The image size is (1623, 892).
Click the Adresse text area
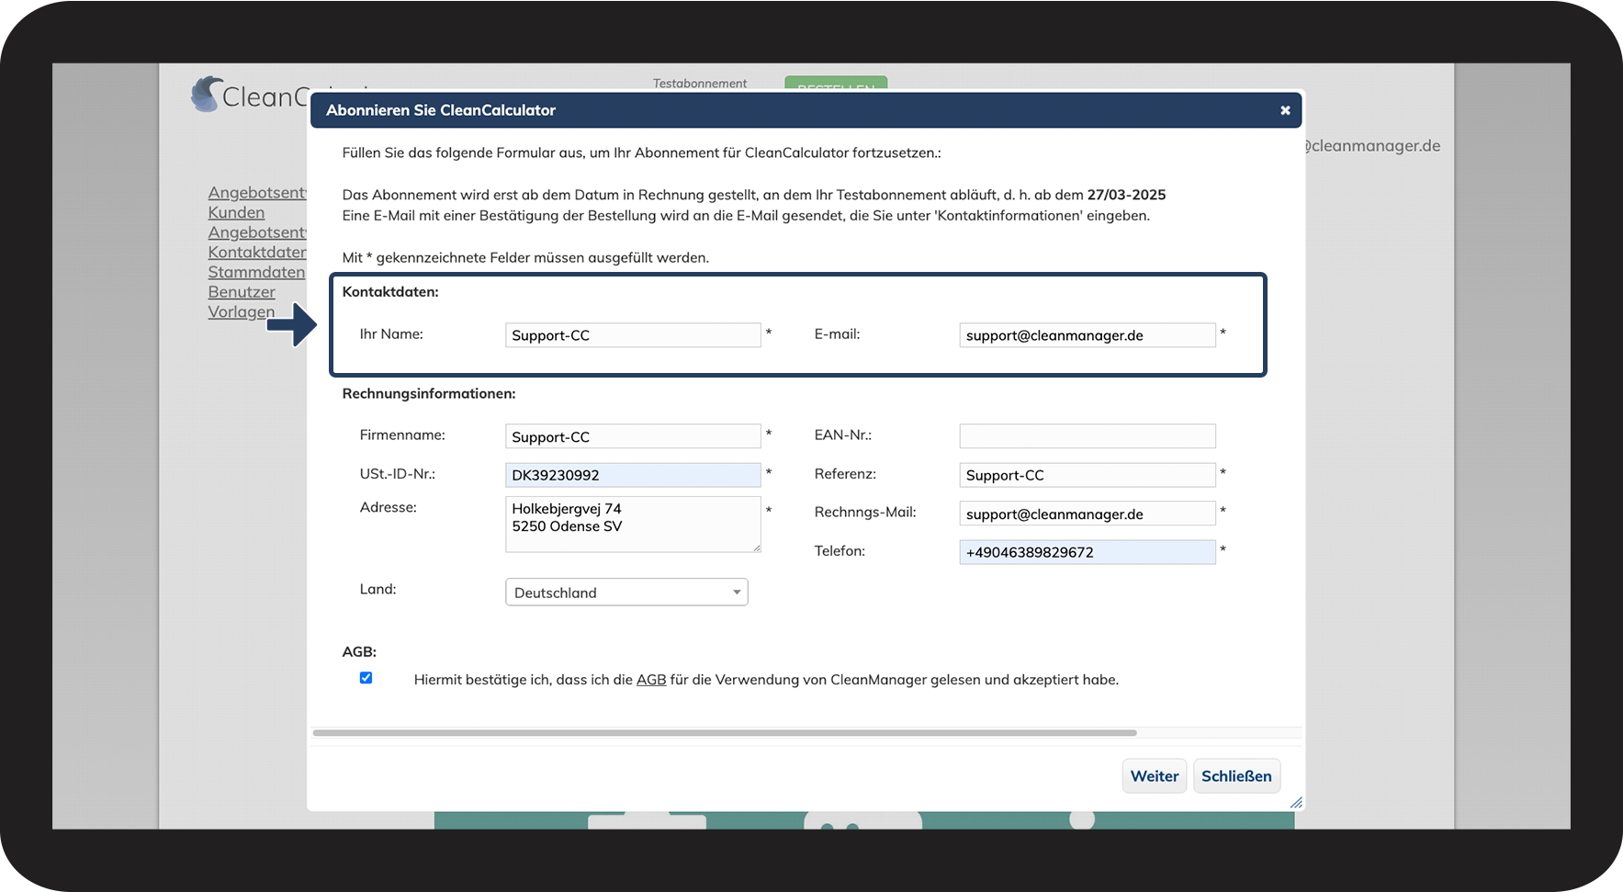[x=632, y=525]
